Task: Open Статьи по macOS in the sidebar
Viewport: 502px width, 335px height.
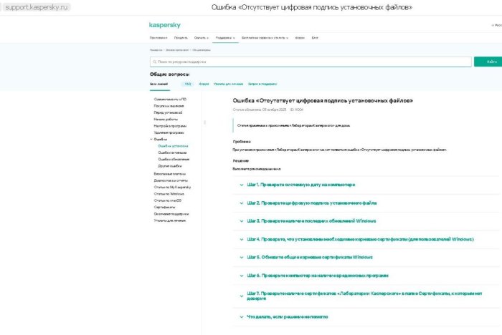Action: (167, 200)
